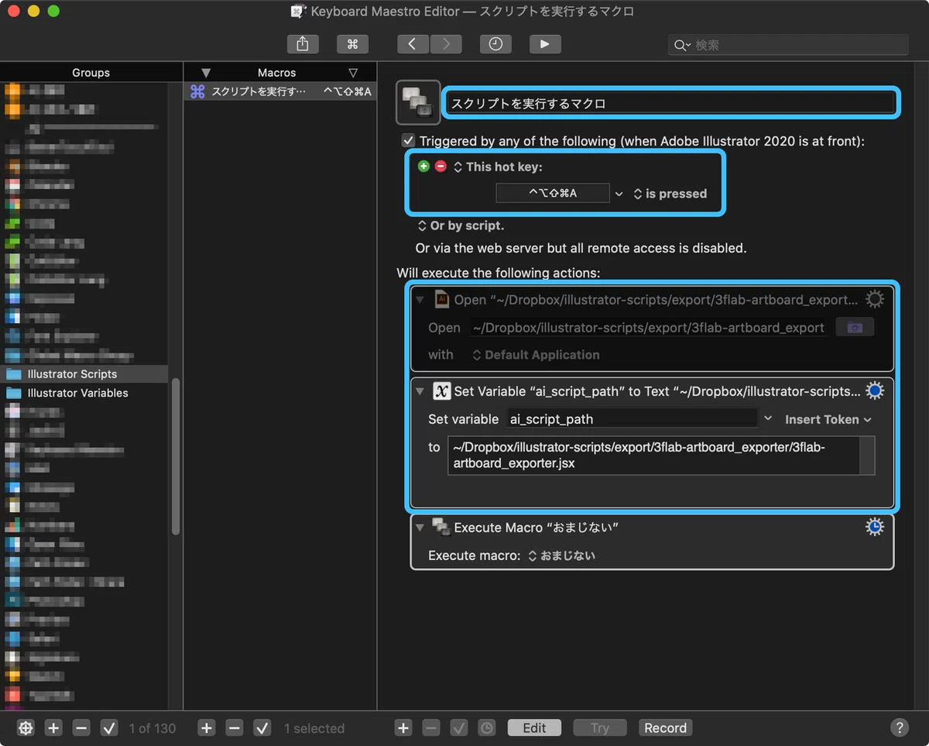929x746 pixels.
Task: Click the Share toolbar icon
Action: point(303,44)
